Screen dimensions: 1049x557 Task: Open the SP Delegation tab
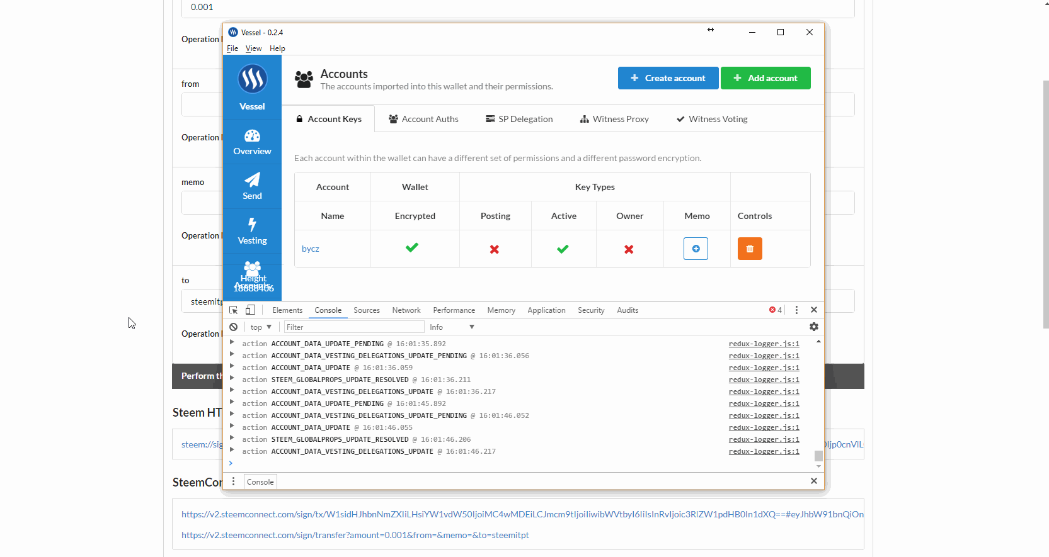(519, 119)
